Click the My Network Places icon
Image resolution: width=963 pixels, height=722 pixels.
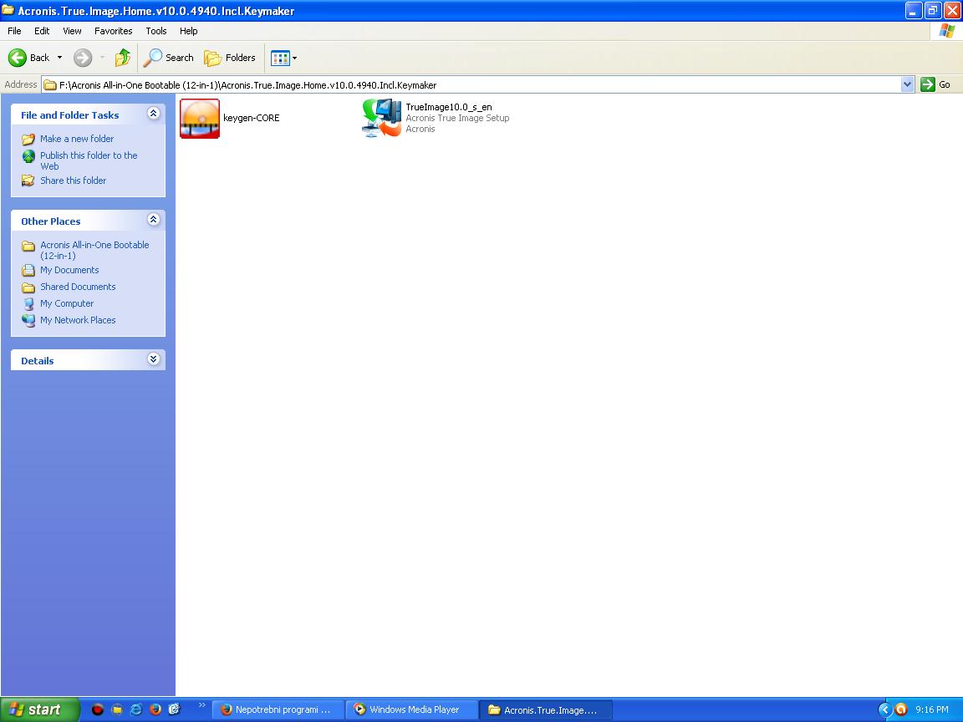[28, 321]
